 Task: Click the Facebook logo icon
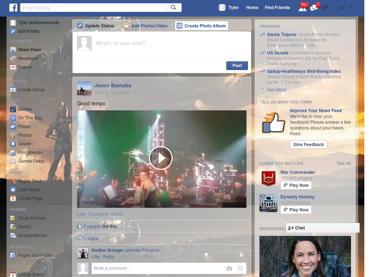tap(13, 8)
